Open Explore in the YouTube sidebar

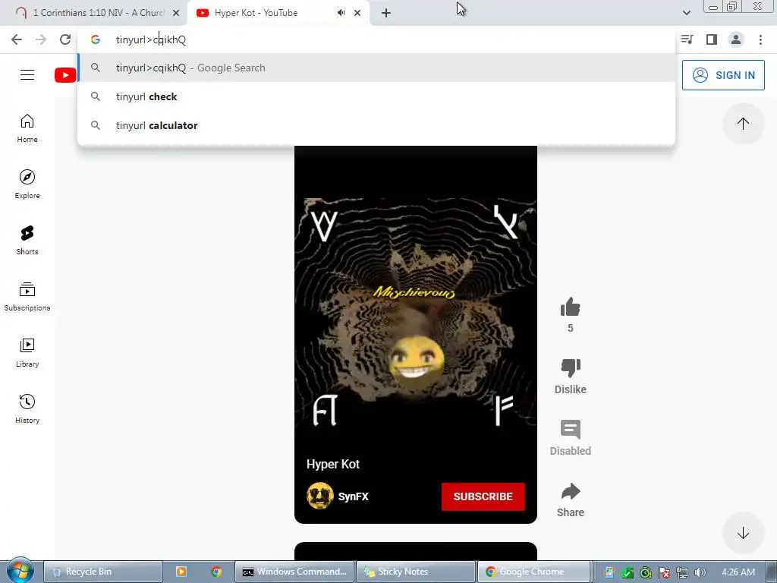pyautogui.click(x=27, y=184)
